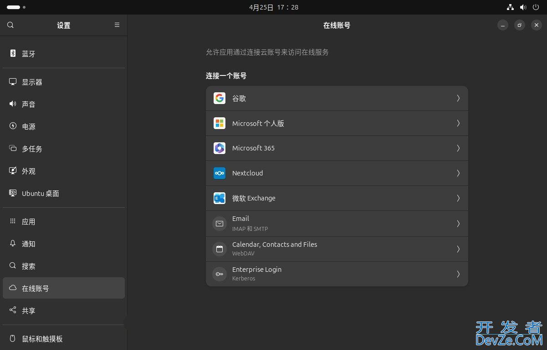Open the network status icon in top bar
This screenshot has height=350, width=547.
coord(510,7)
